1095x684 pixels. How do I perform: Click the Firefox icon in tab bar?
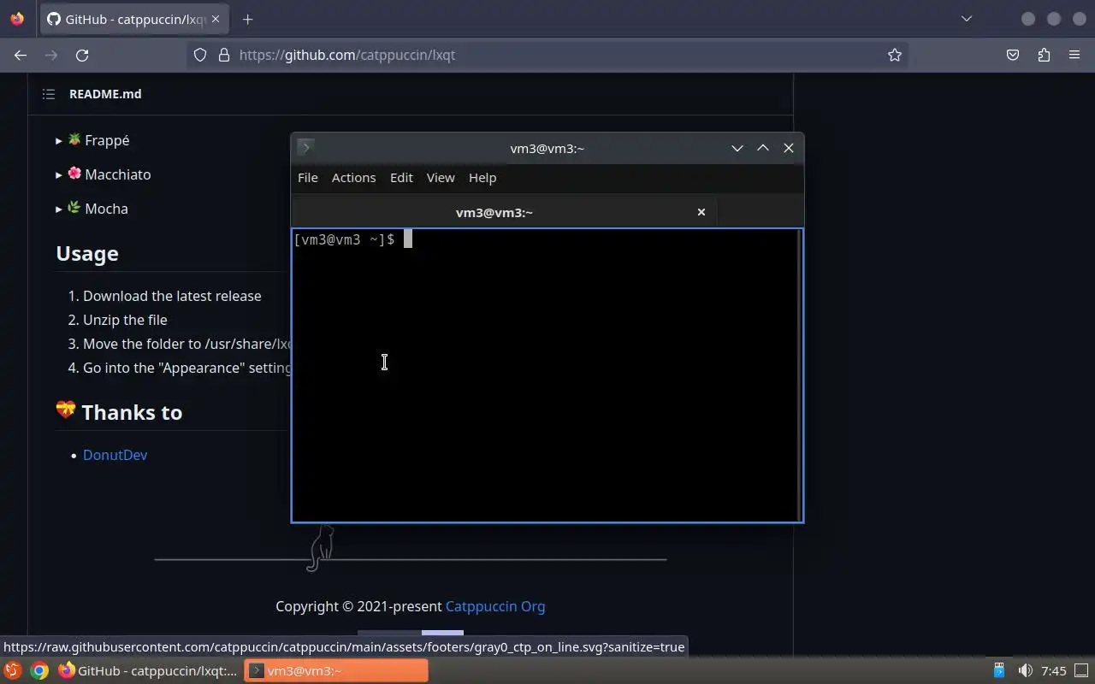coord(17,19)
